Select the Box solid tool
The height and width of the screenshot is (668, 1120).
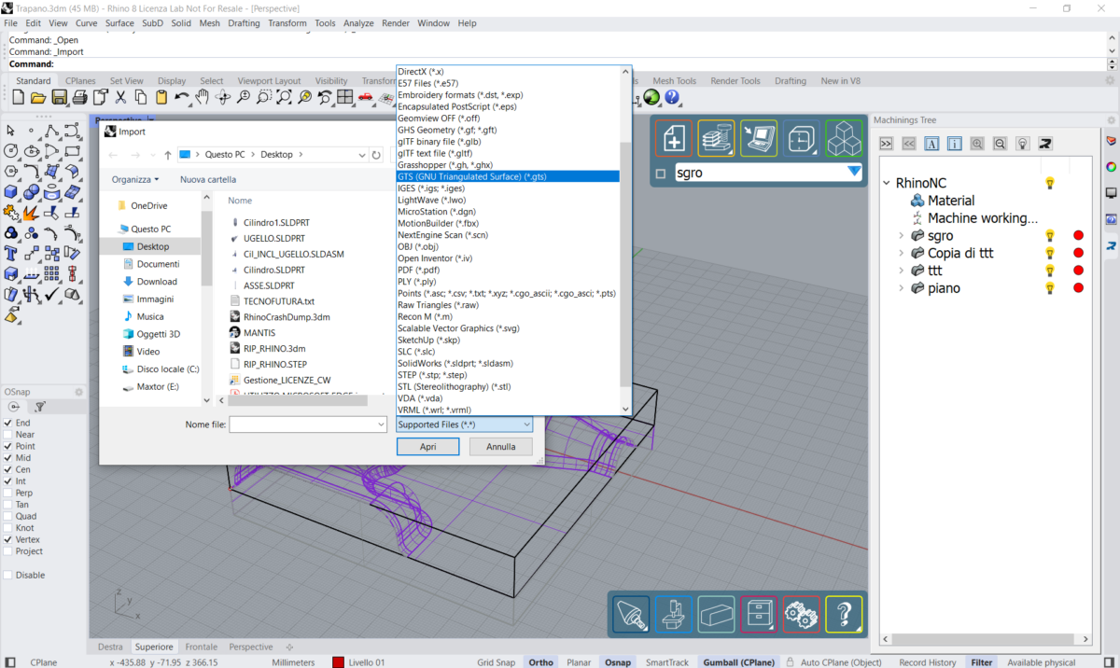[x=11, y=192]
